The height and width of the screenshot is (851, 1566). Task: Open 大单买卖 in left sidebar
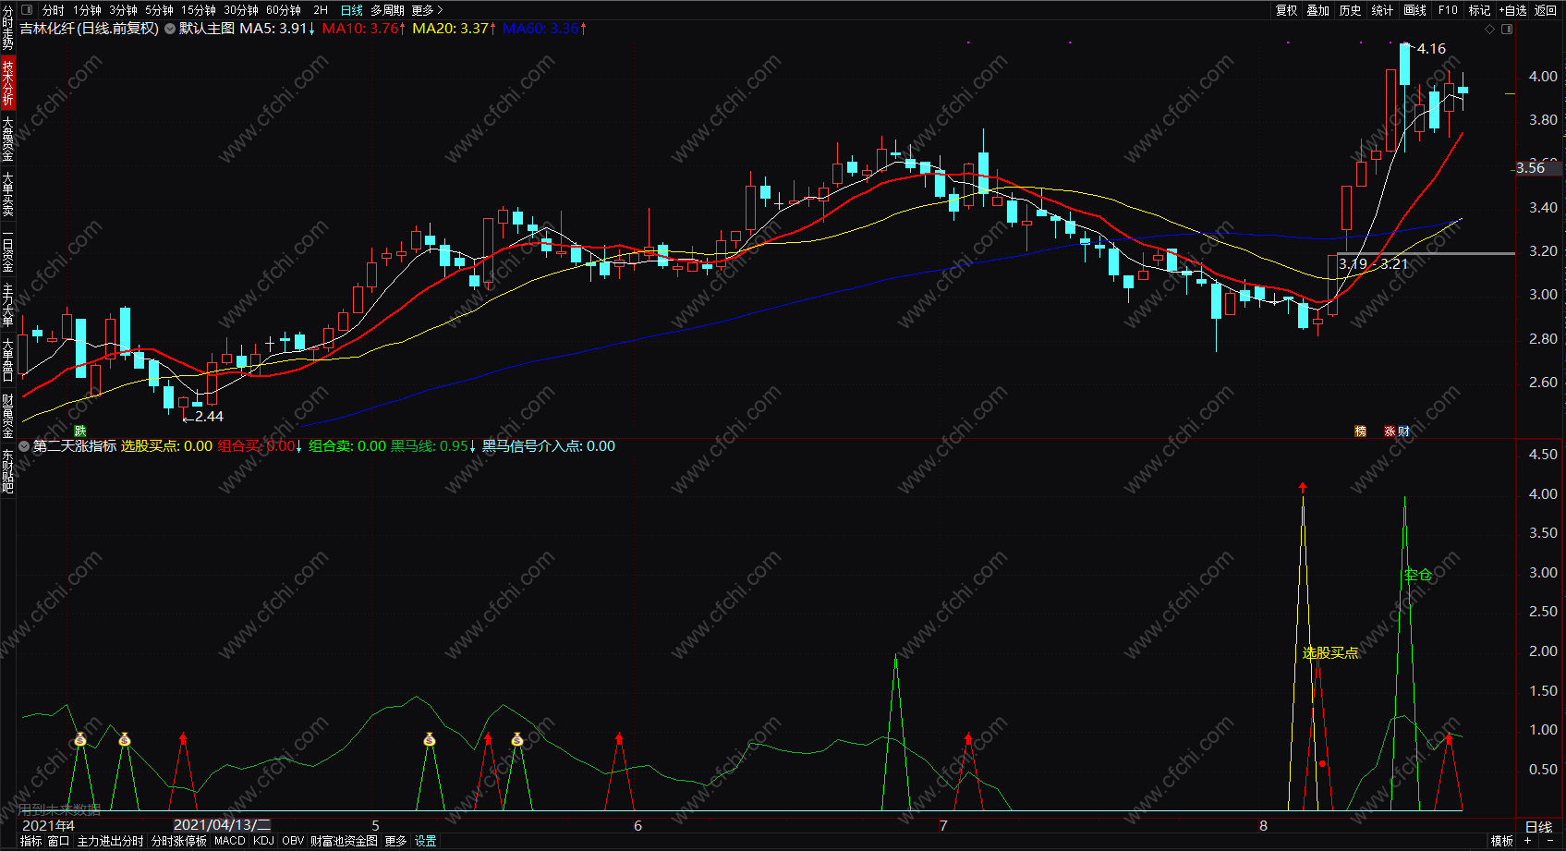[7, 194]
